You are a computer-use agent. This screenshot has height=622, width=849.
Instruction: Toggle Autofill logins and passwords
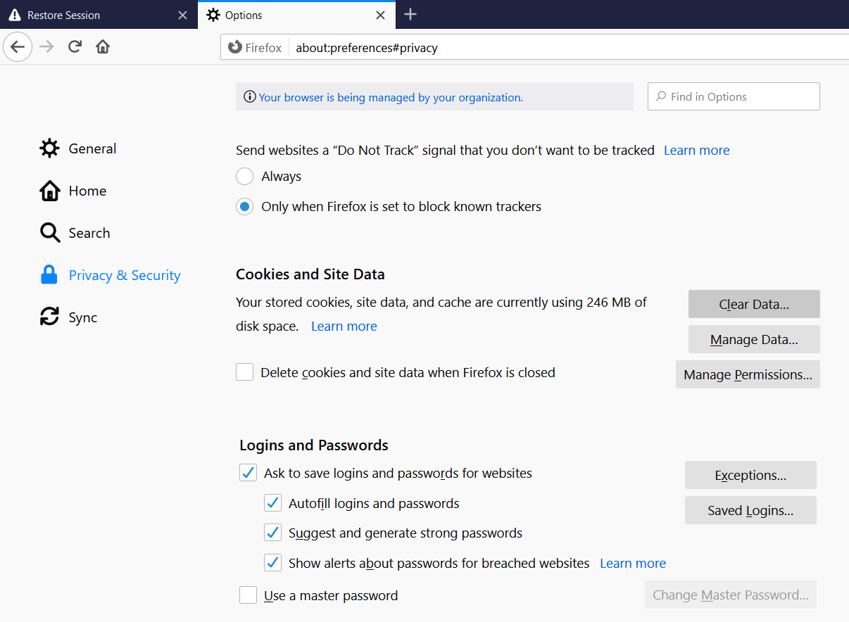[x=272, y=503]
